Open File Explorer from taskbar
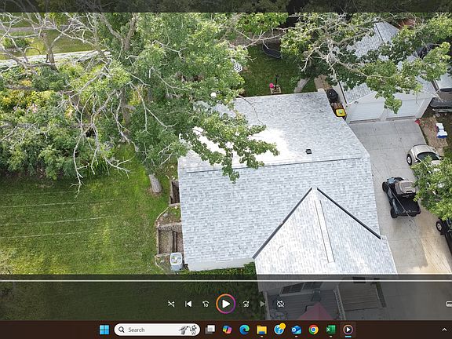 pyautogui.click(x=262, y=330)
